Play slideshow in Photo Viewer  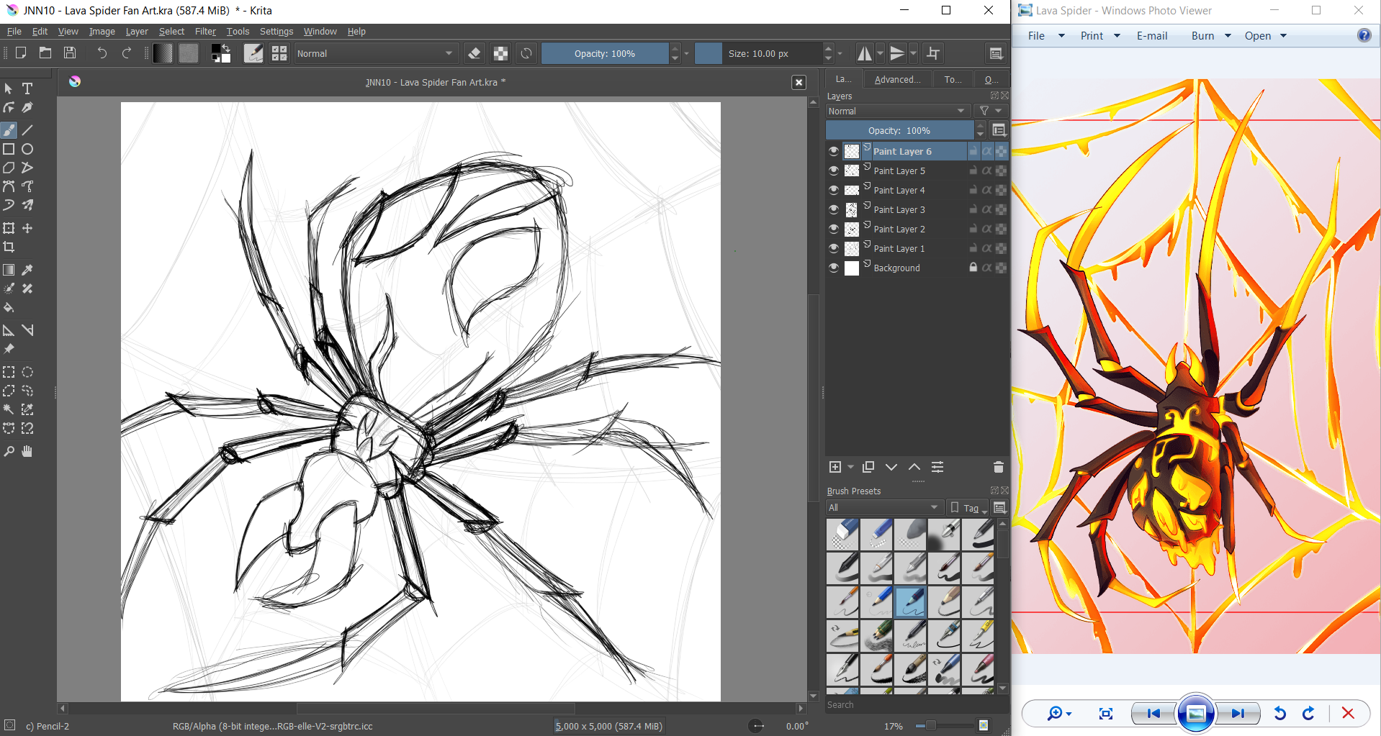(1196, 713)
